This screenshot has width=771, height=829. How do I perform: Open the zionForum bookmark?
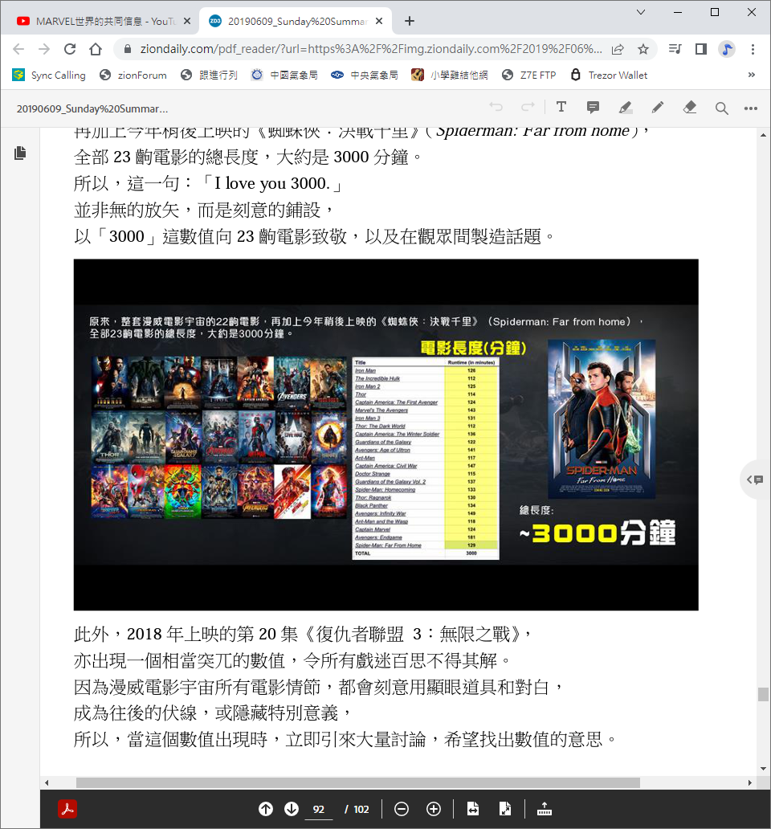(133, 75)
